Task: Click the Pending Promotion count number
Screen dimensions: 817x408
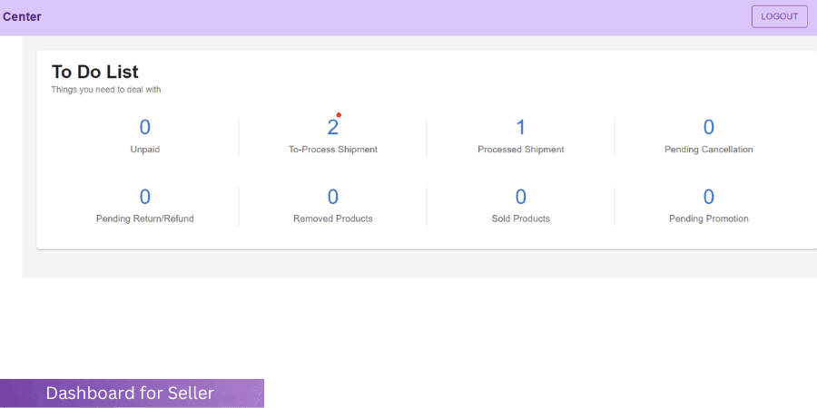Action: [x=709, y=197]
